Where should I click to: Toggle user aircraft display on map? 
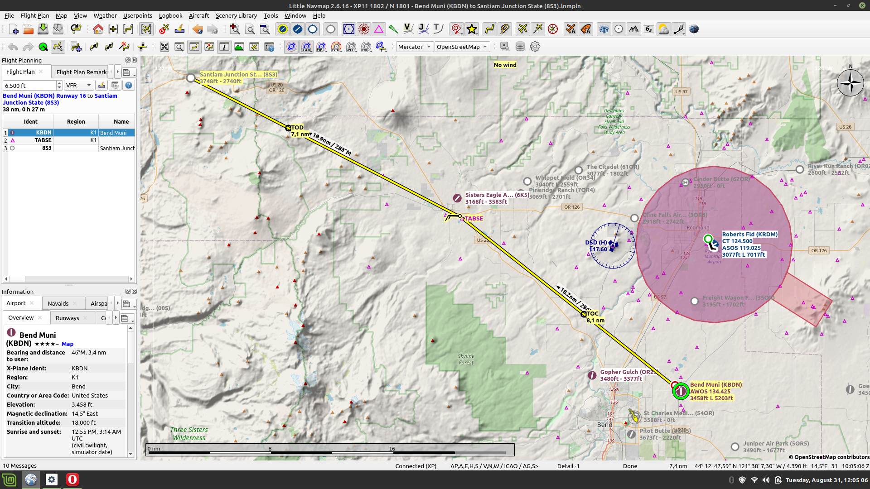pyautogui.click(x=522, y=29)
